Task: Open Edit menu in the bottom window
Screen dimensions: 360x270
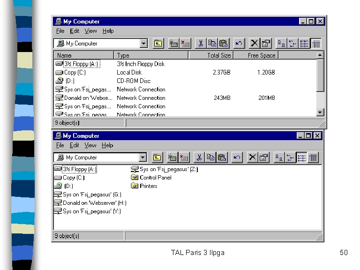Action: (75, 145)
